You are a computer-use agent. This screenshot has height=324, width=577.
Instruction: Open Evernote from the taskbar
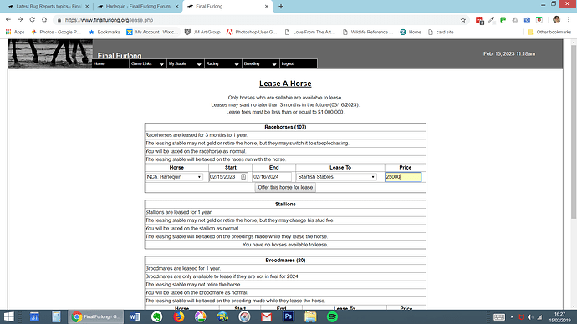coord(156,316)
